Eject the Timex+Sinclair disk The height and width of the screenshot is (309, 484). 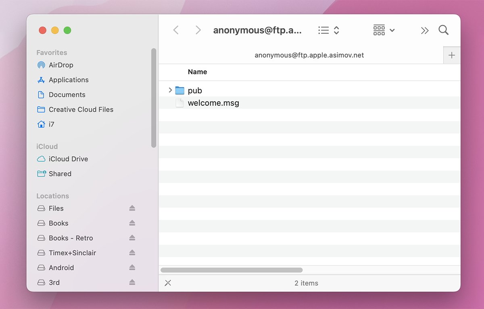click(132, 253)
